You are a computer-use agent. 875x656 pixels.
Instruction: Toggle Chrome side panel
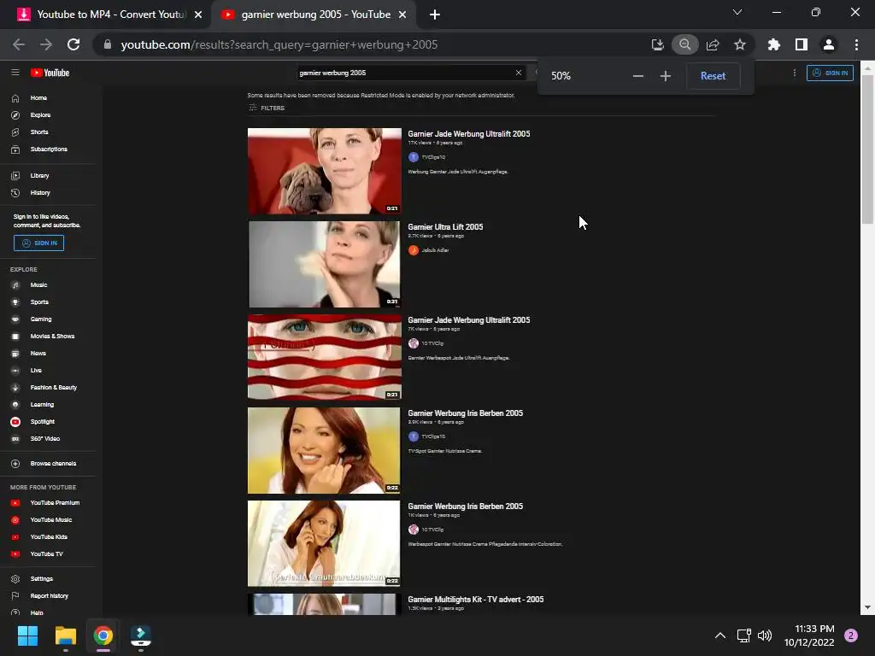click(x=802, y=44)
